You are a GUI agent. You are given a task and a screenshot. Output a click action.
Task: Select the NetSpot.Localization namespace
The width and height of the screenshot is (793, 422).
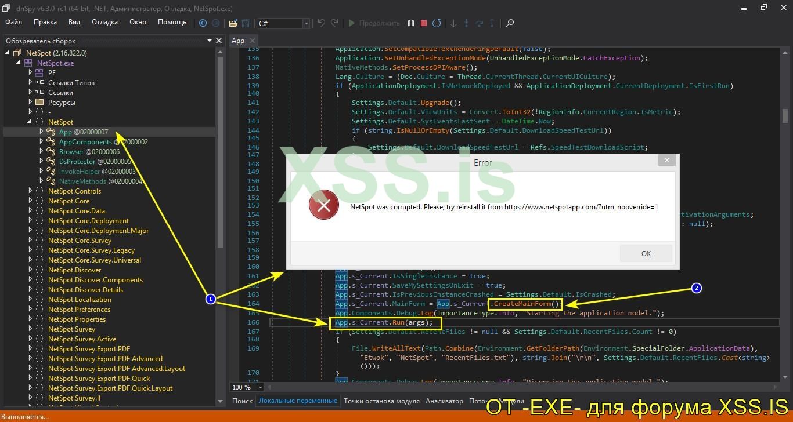[80, 299]
